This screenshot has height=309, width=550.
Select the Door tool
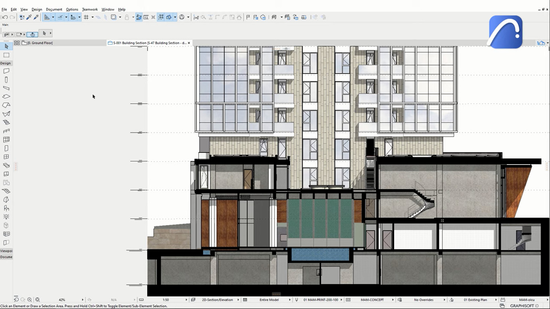click(x=6, y=148)
